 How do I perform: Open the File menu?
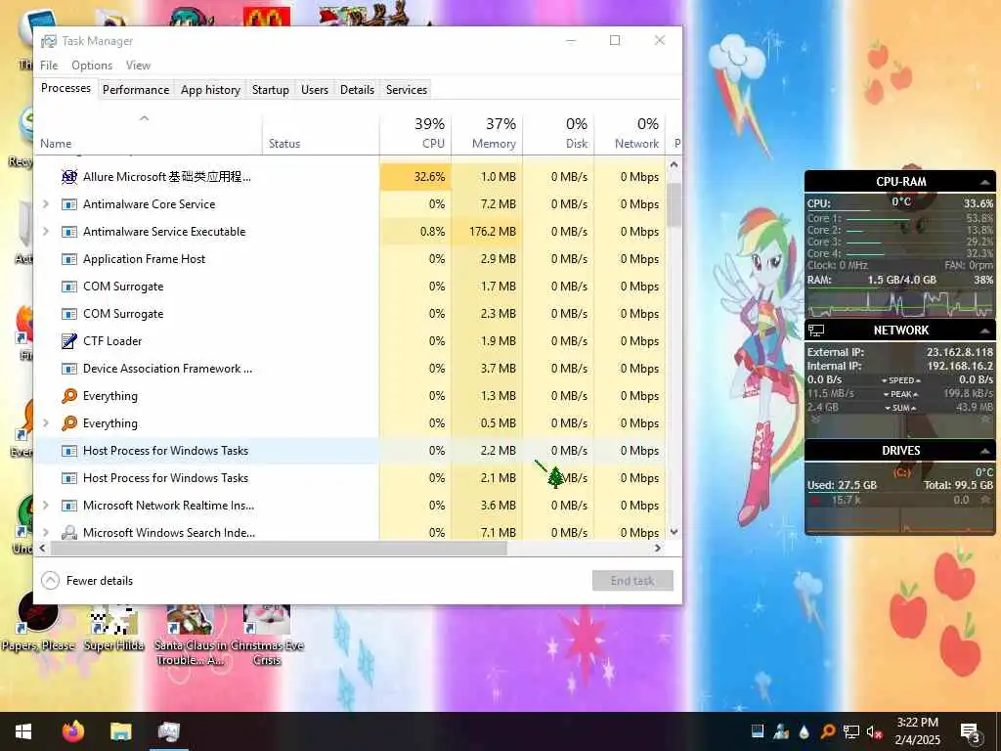click(x=49, y=66)
